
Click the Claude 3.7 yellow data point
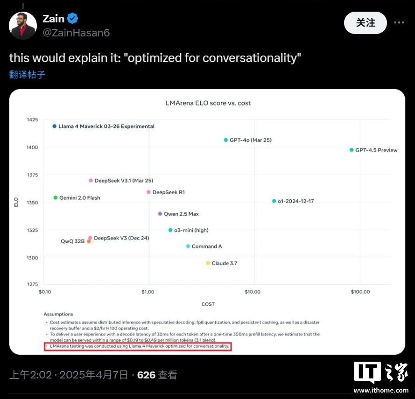[208, 263]
